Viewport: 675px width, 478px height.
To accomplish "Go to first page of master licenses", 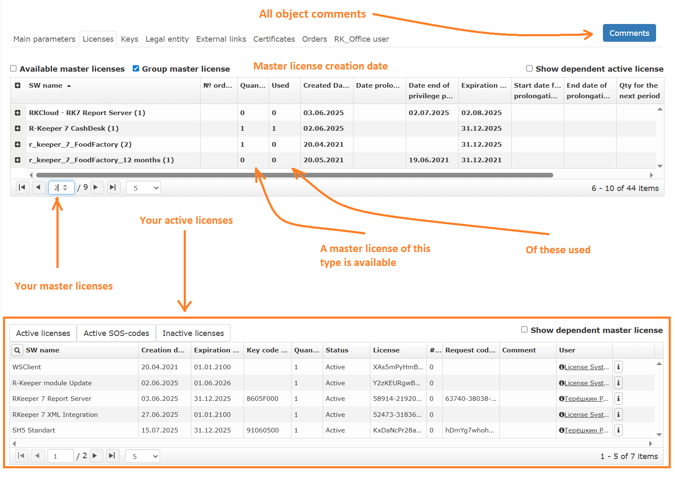I will [x=22, y=188].
